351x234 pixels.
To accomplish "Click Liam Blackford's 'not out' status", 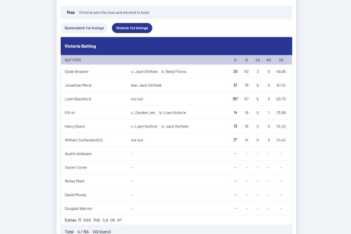I will (137, 99).
